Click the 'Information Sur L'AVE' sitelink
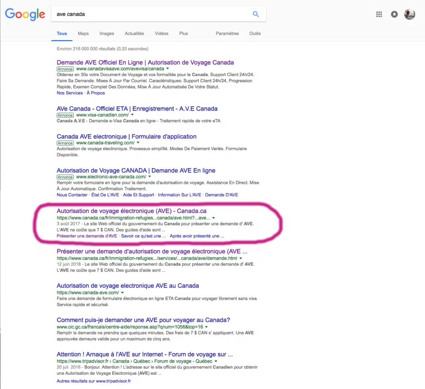Image resolution: width=425 pixels, height=389 pixels. (x=180, y=195)
